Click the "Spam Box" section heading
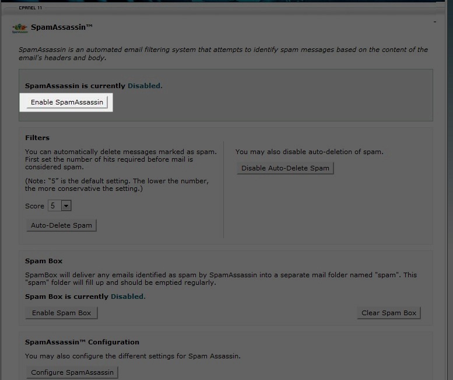This screenshot has width=453, height=380. 44,261
